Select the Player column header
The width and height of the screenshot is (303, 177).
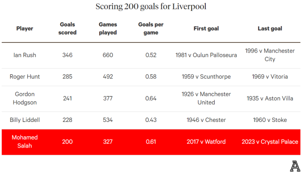(x=25, y=29)
